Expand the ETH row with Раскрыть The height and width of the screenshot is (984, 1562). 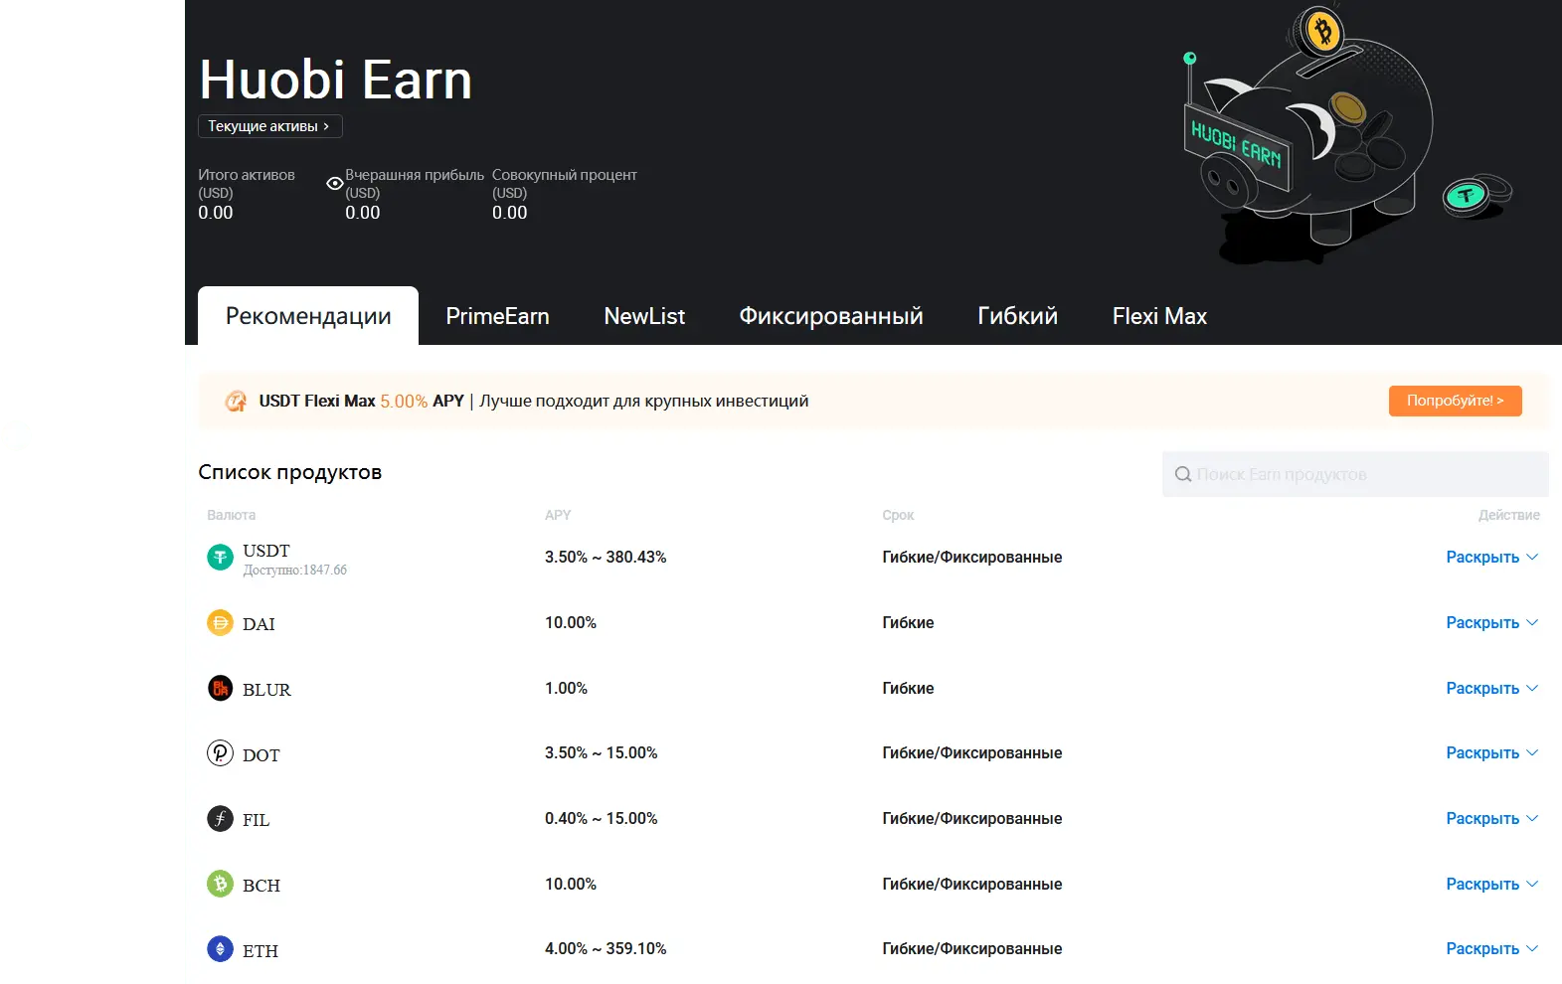click(x=1490, y=949)
